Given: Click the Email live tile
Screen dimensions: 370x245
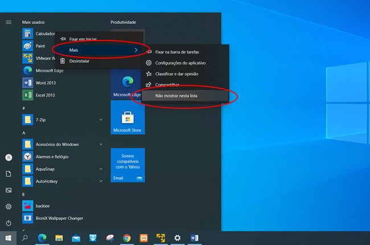Looking at the screenshot, I should coord(128,165).
